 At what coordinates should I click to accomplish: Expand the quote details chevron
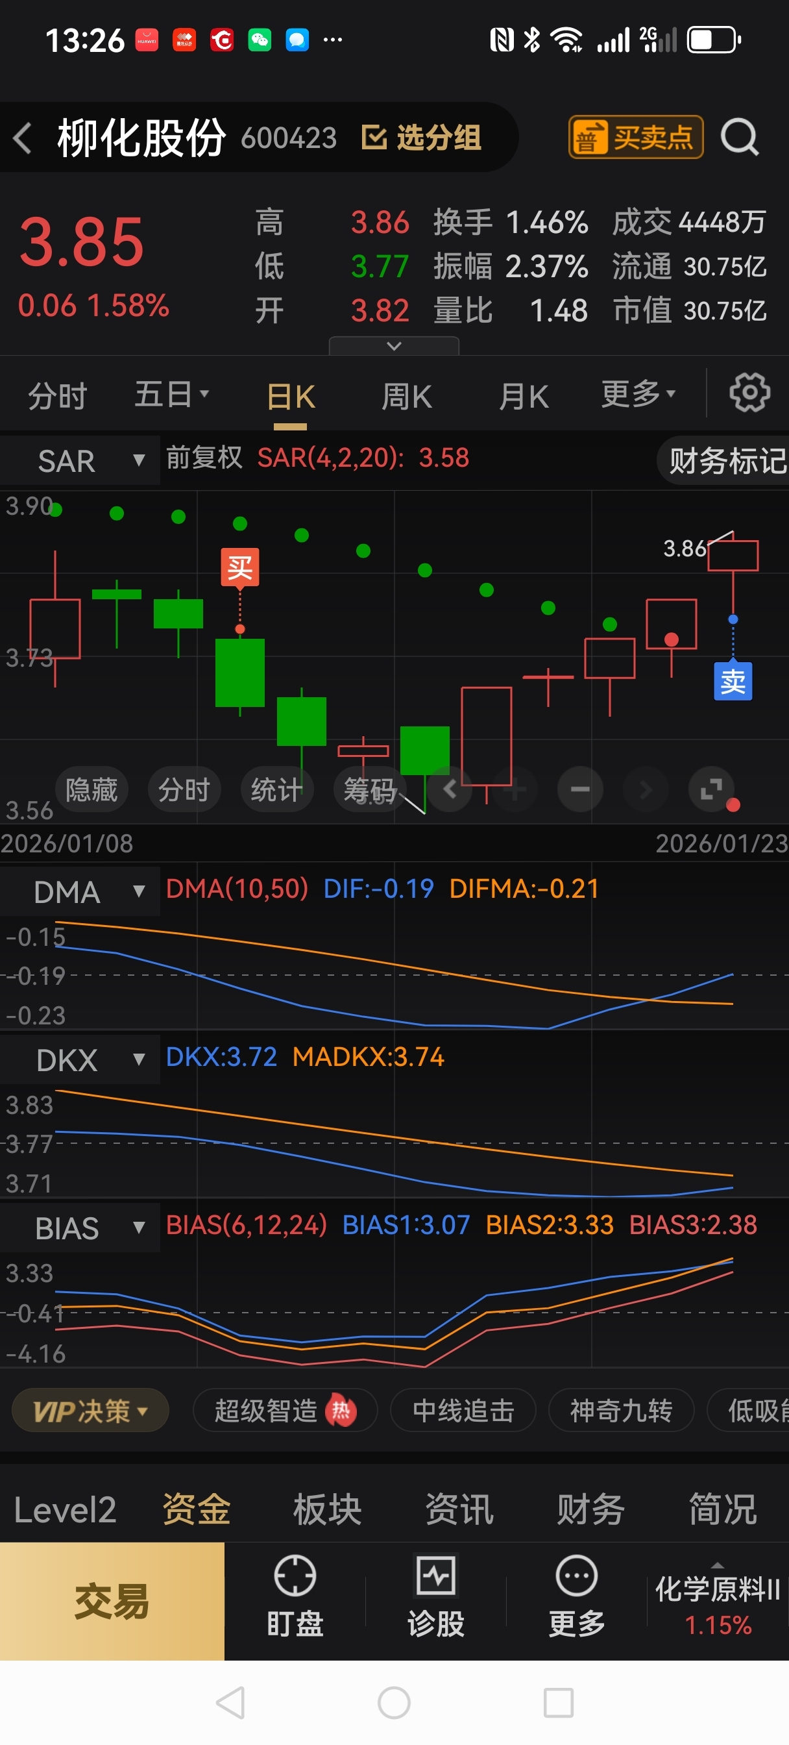(x=394, y=346)
